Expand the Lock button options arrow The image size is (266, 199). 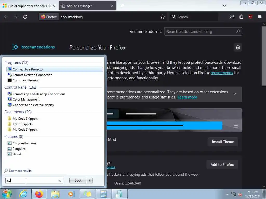point(90,181)
